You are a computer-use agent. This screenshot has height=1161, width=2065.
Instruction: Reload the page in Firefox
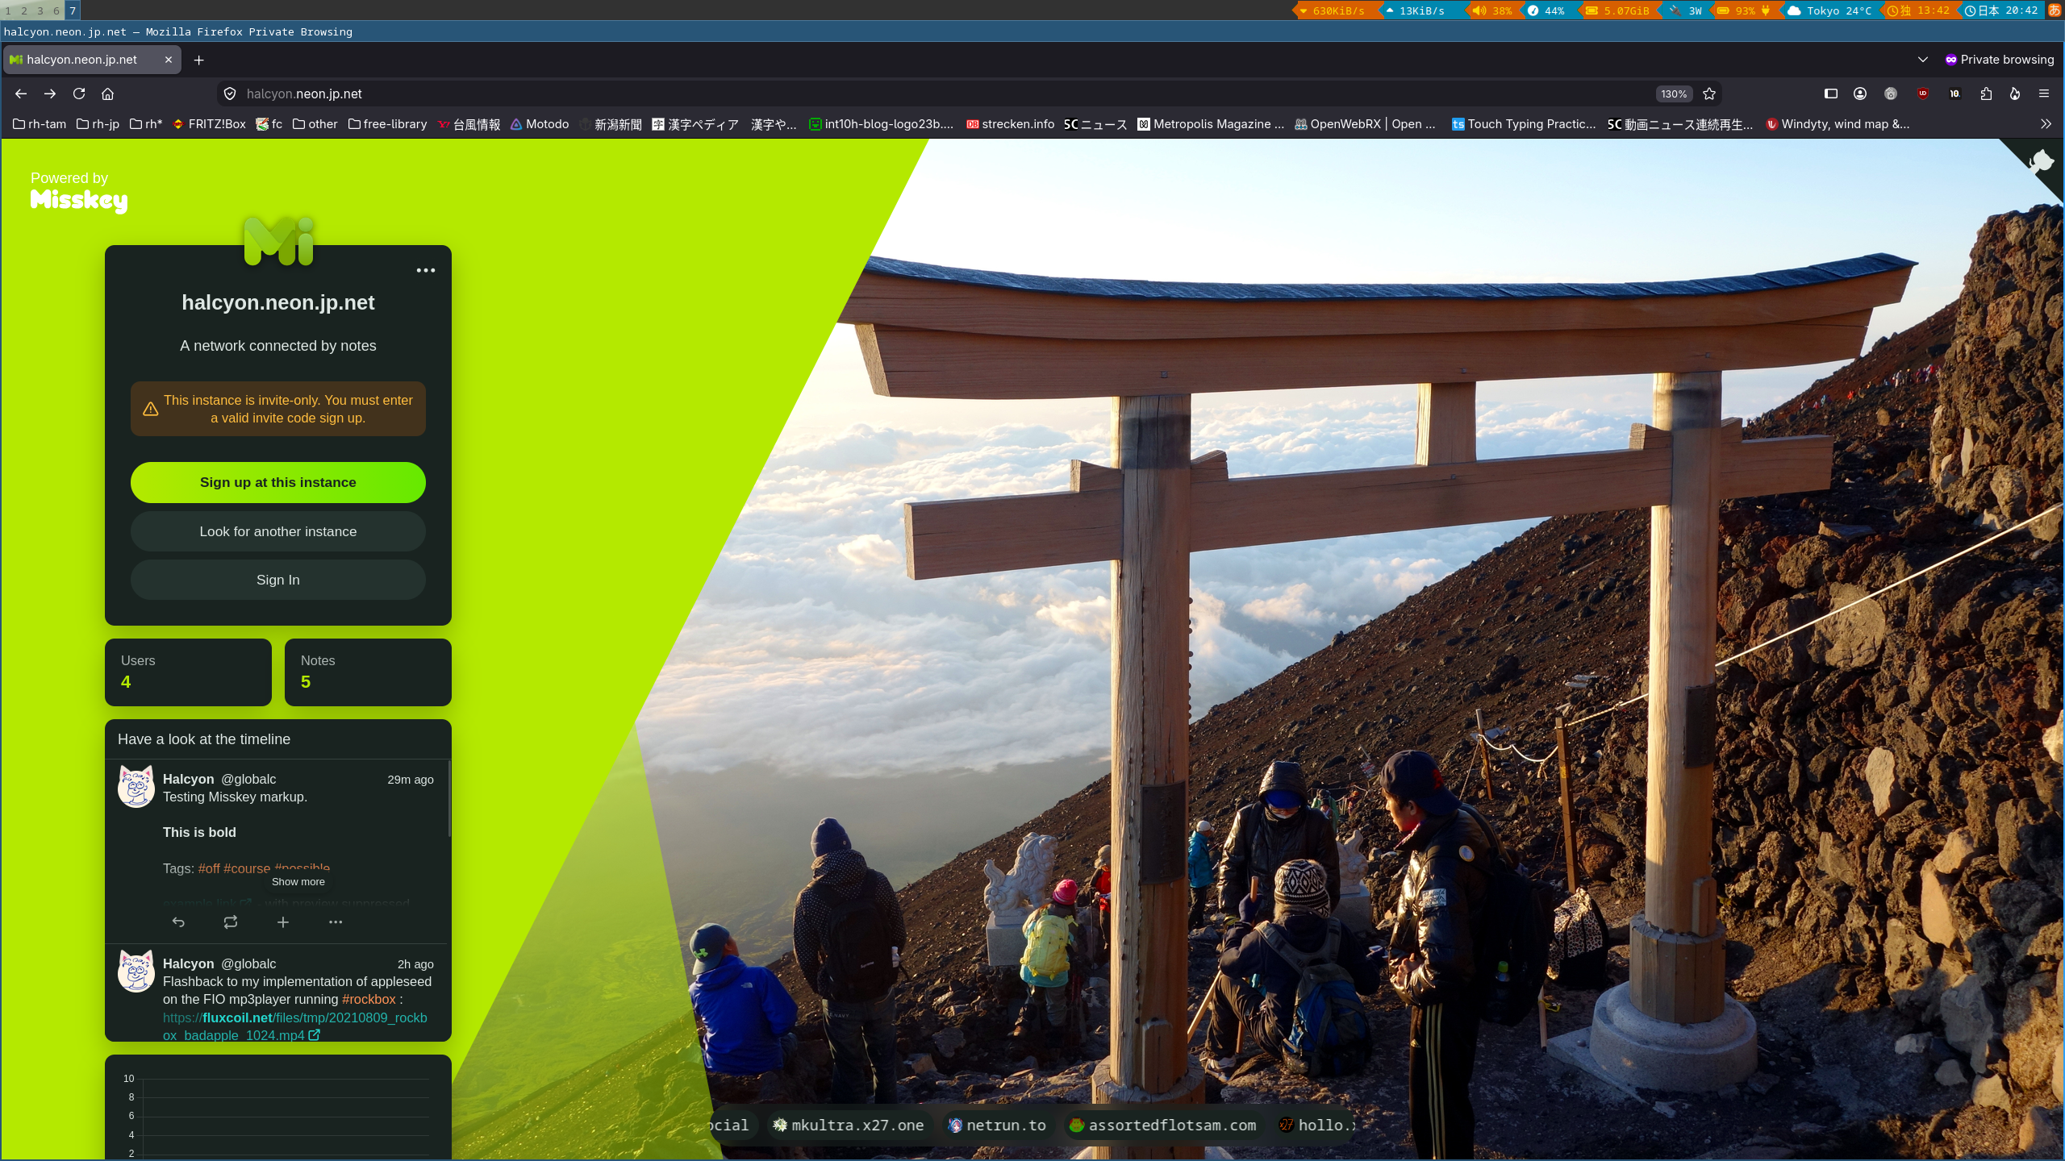pyautogui.click(x=79, y=94)
